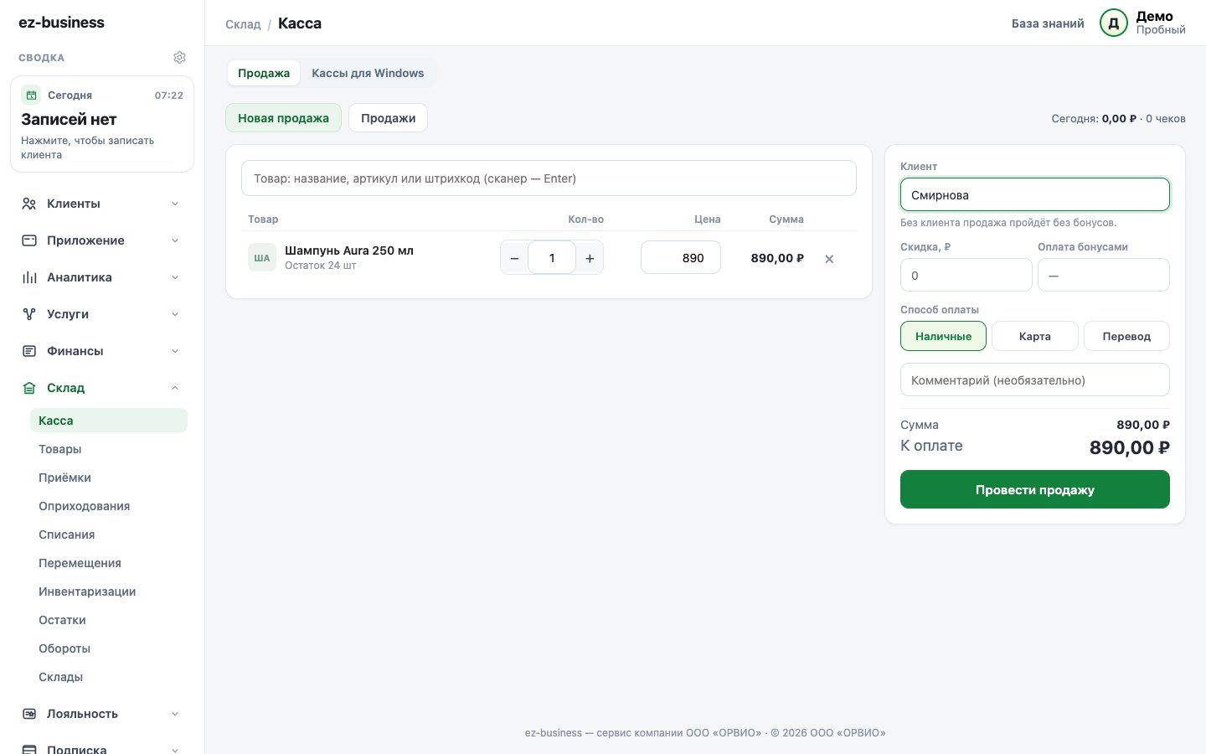This screenshot has height=754, width=1206.
Task: Remove Шампунь Aura from the sale
Action: tap(829, 259)
